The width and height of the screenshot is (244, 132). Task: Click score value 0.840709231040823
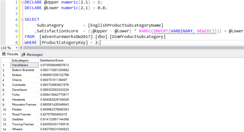(55, 129)
